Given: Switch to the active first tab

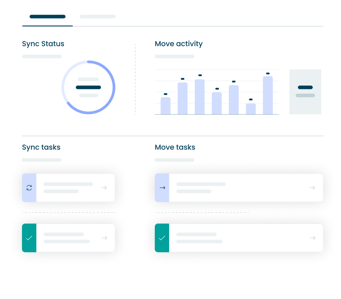Looking at the screenshot, I should pos(47,17).
